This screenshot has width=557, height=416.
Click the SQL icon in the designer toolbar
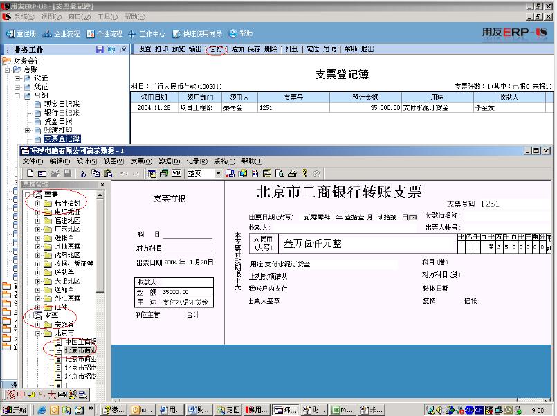pyautogui.click(x=176, y=173)
